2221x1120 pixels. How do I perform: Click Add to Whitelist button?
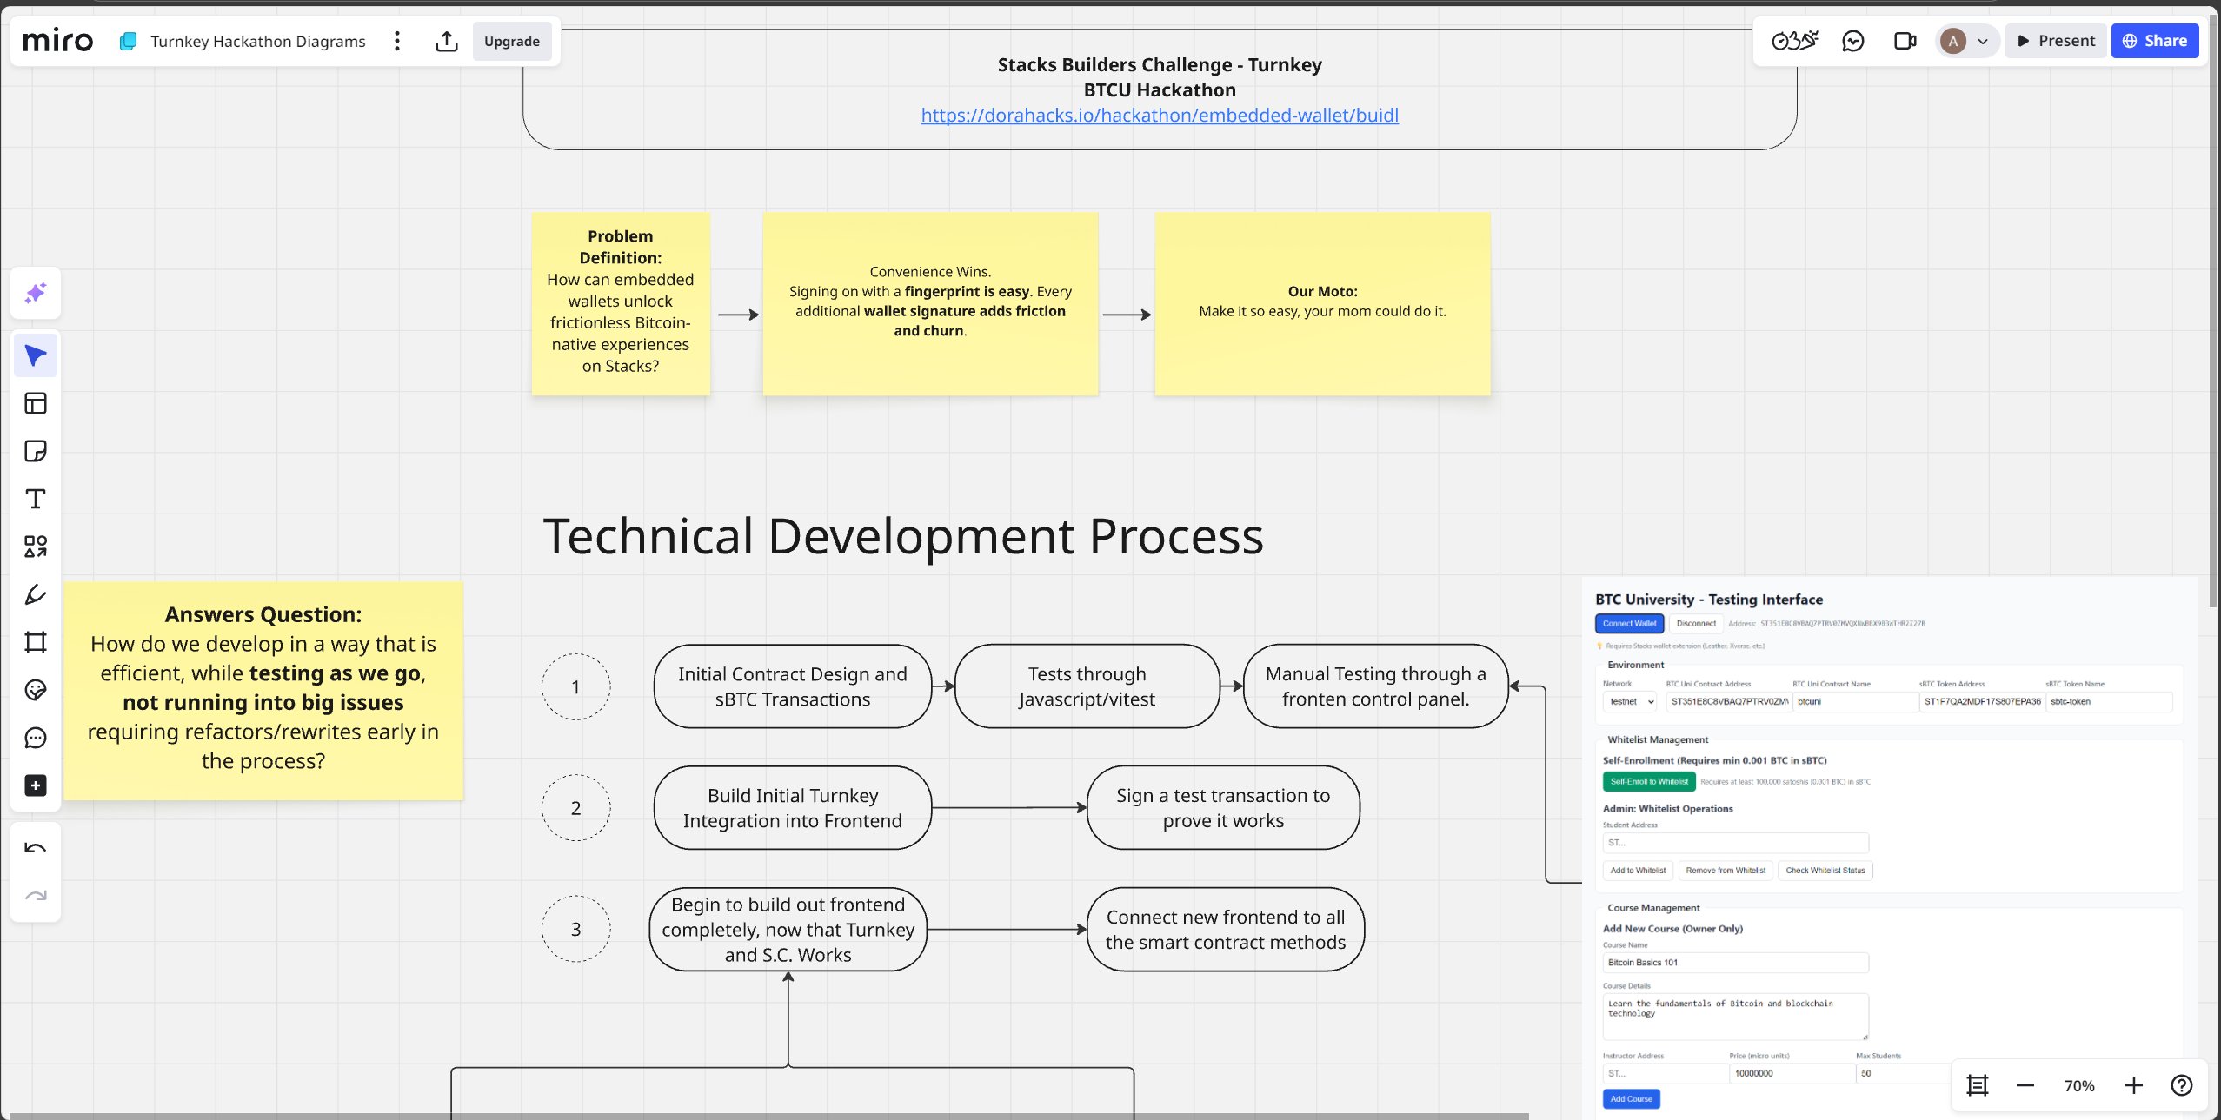1638,870
